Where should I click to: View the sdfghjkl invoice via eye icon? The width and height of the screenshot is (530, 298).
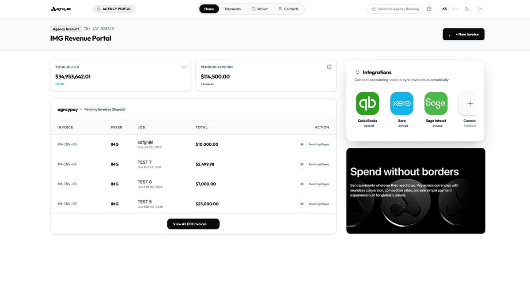[302, 144]
